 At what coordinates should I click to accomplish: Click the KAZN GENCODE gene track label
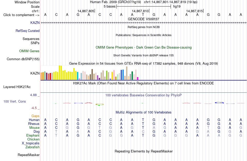pos(35,23)
